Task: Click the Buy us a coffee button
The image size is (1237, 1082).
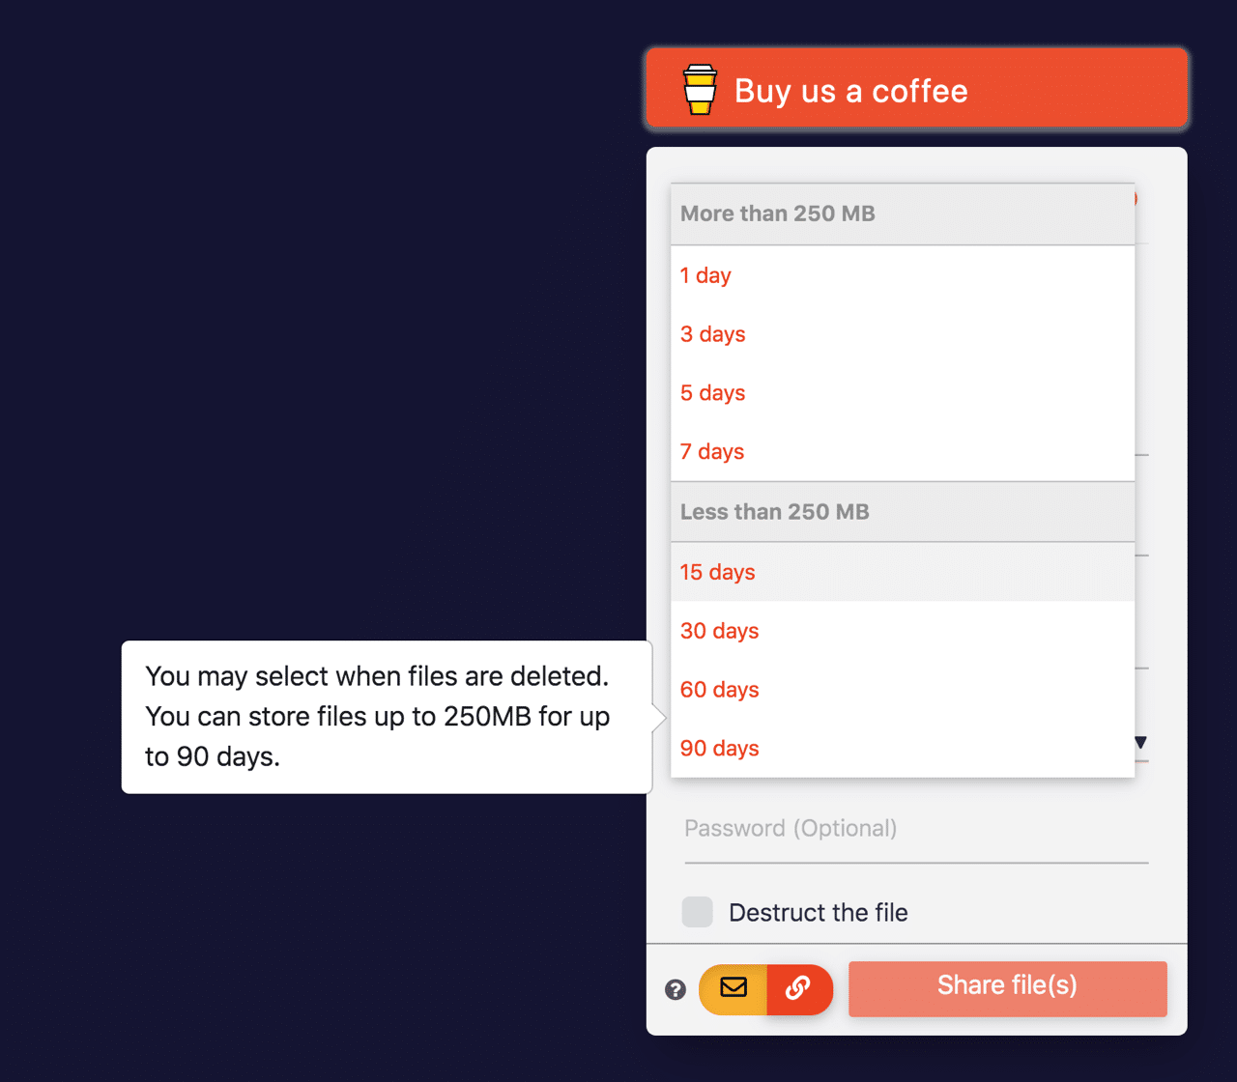Action: pos(916,90)
